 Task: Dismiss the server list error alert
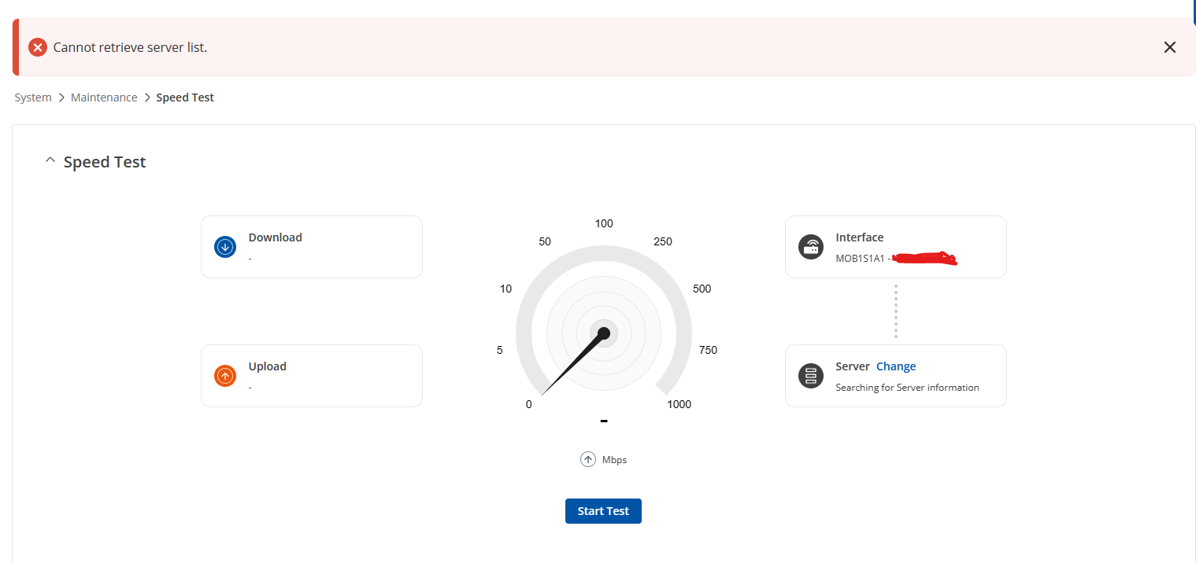pyautogui.click(x=1169, y=47)
